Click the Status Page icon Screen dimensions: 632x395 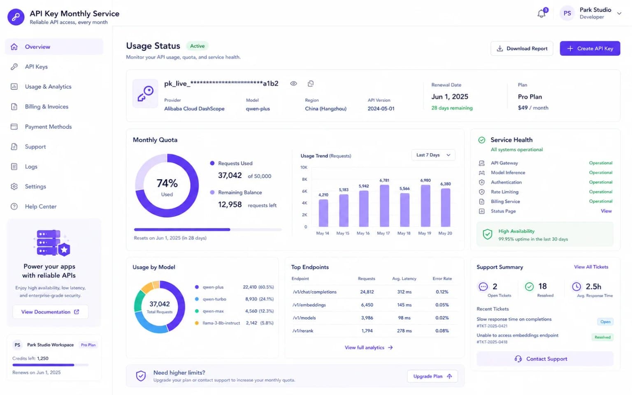pyautogui.click(x=481, y=211)
